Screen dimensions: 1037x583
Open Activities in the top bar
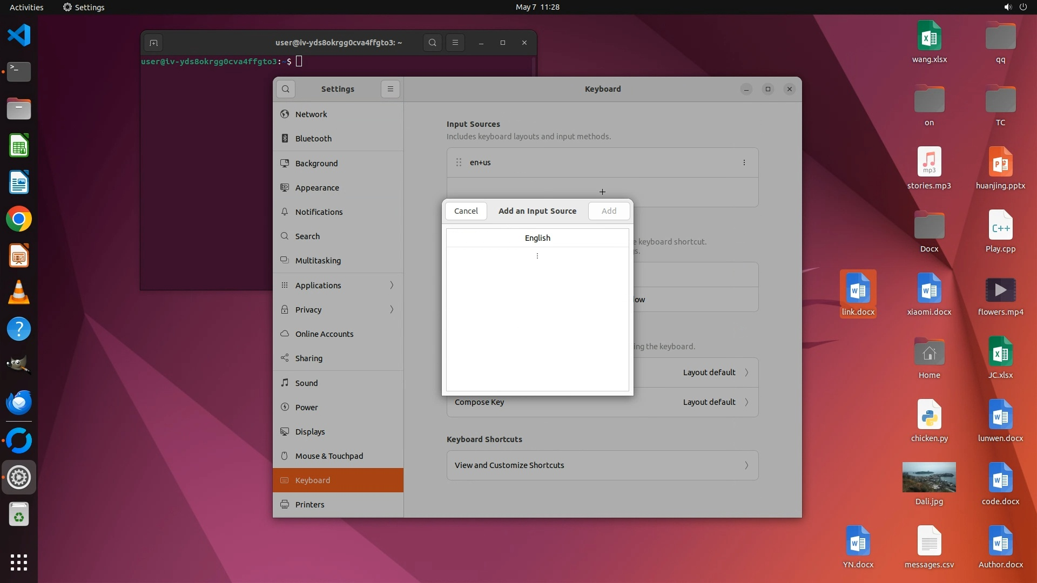tap(26, 7)
